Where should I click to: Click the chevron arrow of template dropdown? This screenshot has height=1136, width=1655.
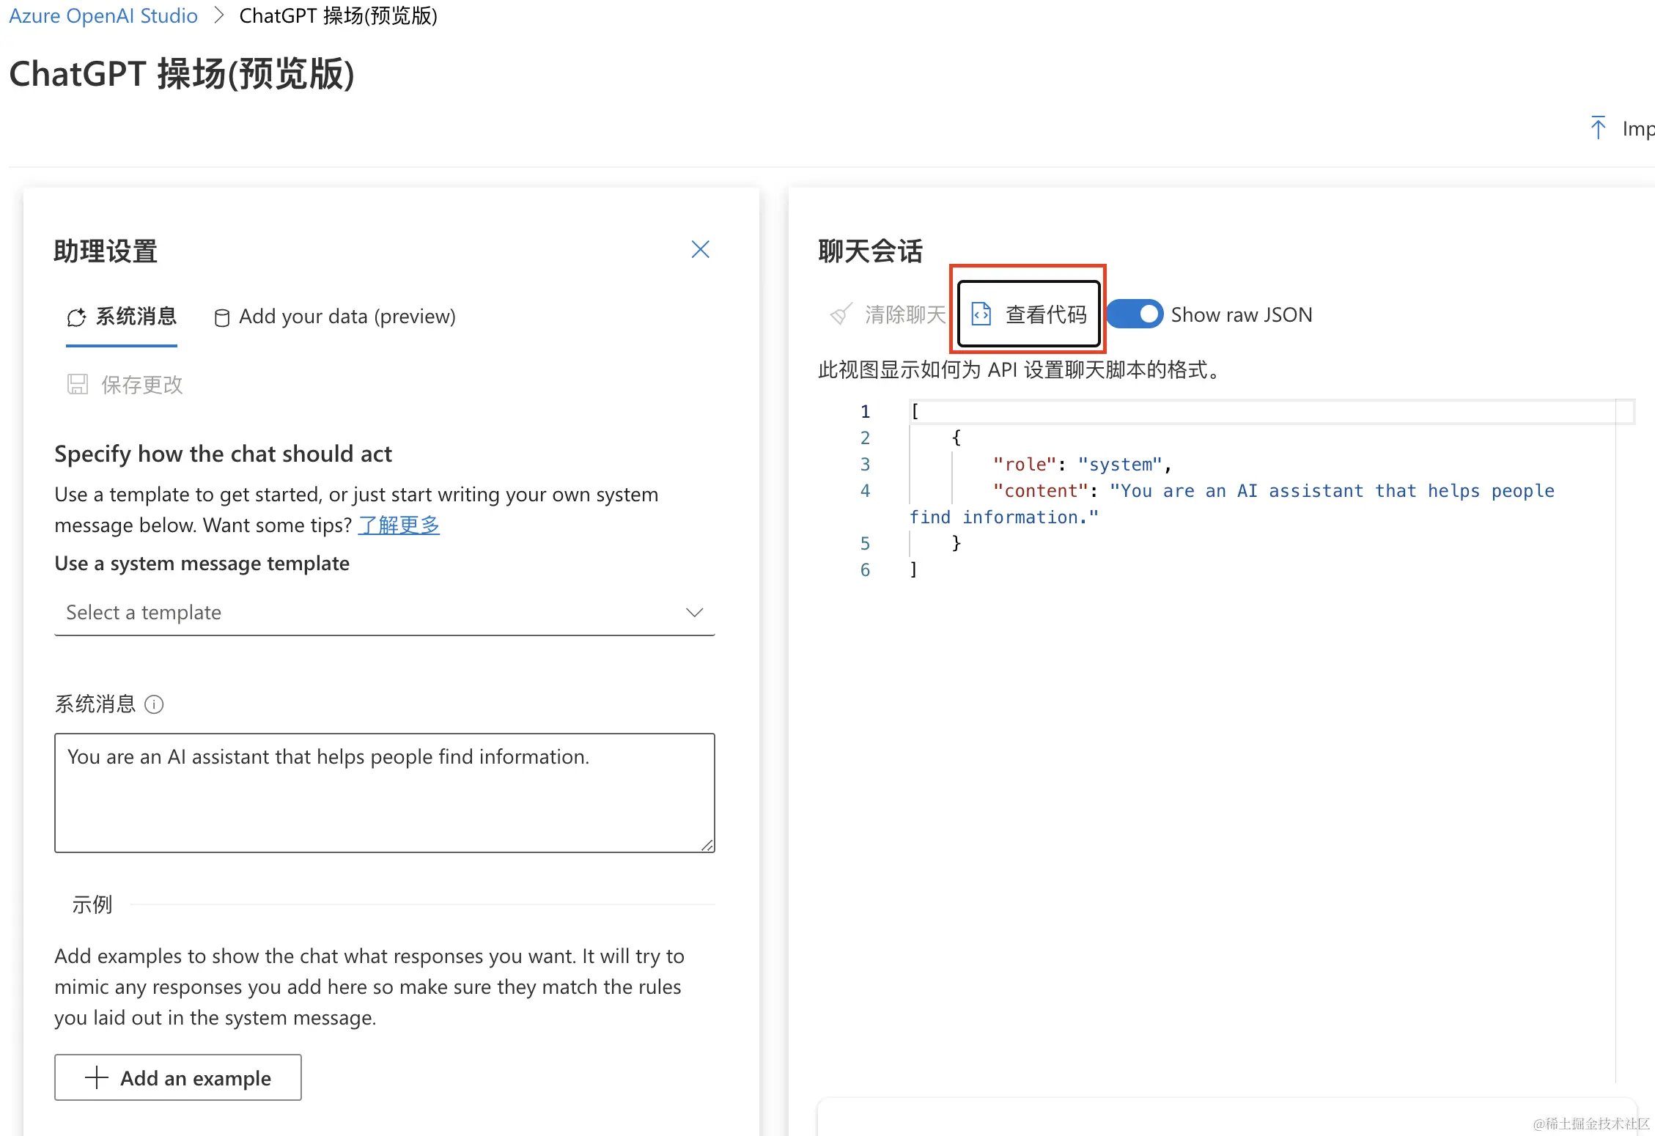[x=694, y=613]
